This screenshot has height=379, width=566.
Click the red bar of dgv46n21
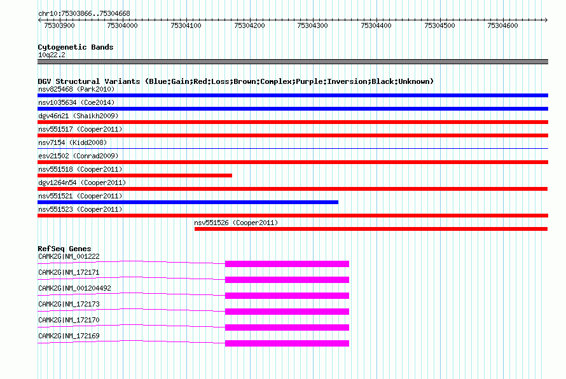click(x=293, y=122)
